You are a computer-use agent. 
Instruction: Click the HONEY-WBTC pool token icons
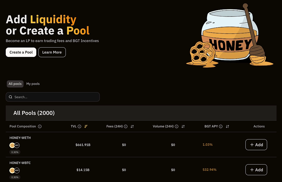click(15, 171)
